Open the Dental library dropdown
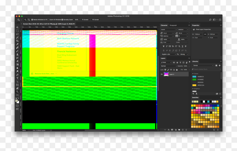Image resolution: width=237 pixels, height=151 pixels. [x=203, y=66]
